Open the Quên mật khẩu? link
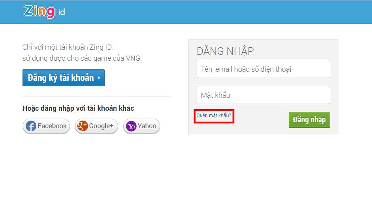This screenshot has height=201, width=372. click(x=214, y=115)
